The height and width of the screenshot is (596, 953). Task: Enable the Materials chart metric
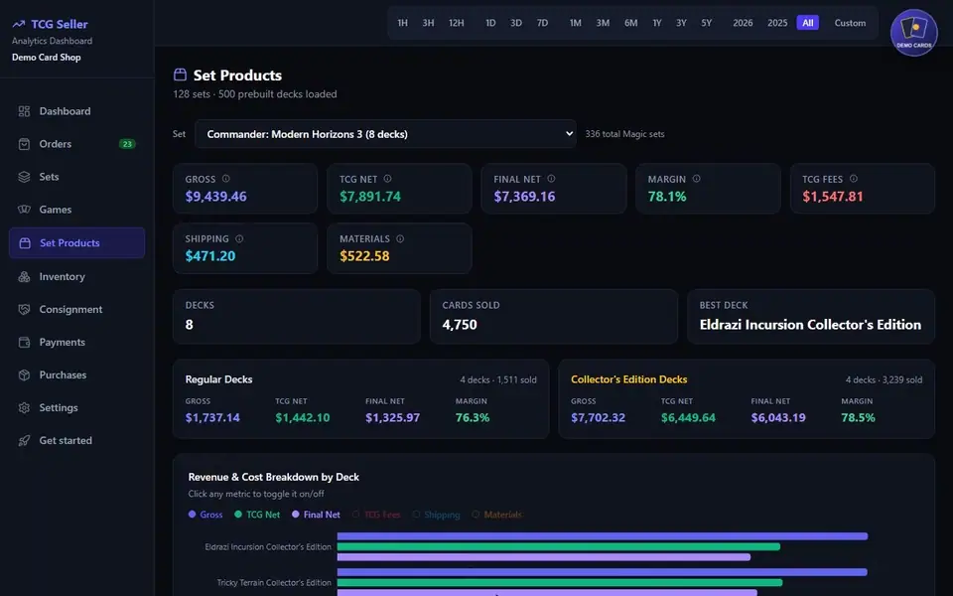(496, 515)
